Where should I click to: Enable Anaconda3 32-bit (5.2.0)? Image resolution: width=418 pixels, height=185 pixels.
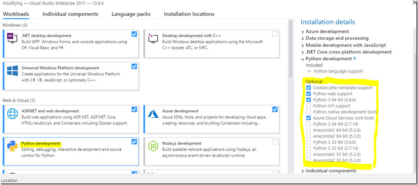pyautogui.click(x=309, y=154)
